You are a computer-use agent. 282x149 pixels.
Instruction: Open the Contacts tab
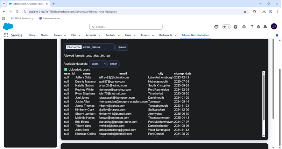click(111, 35)
